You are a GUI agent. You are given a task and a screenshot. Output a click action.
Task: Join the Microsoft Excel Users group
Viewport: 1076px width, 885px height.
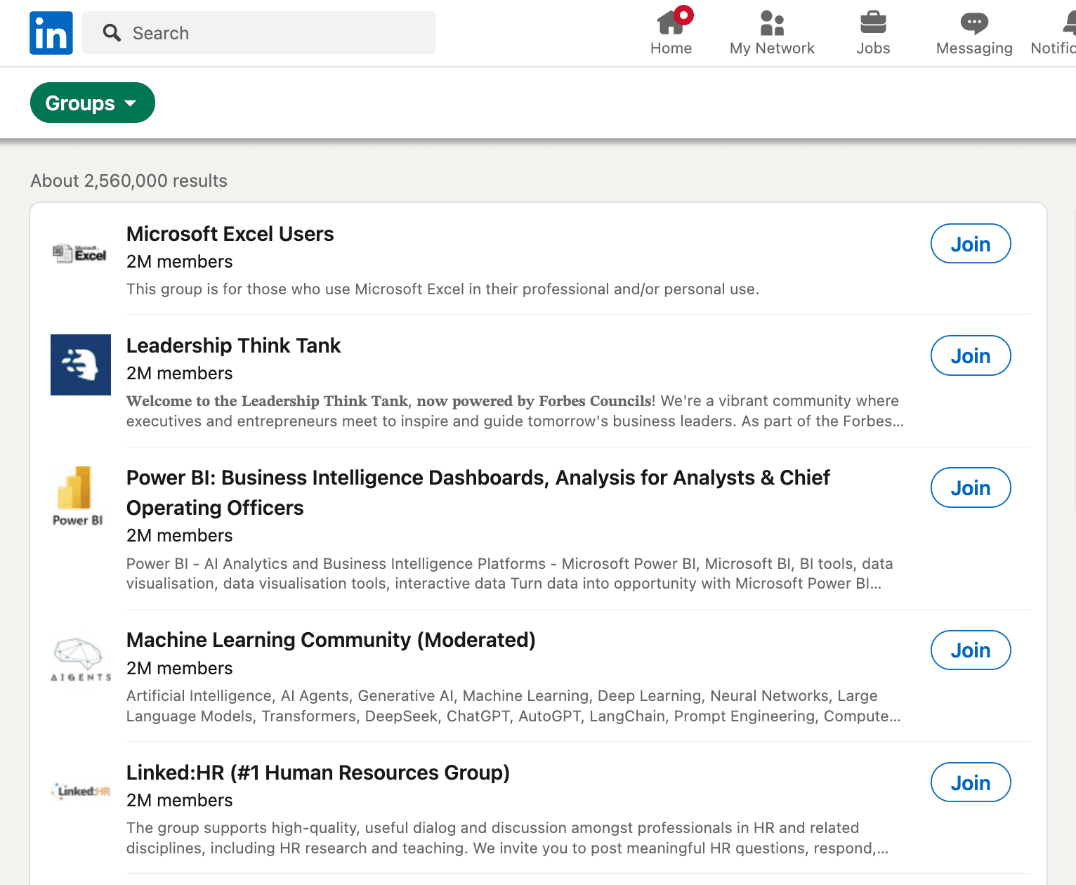coord(971,244)
